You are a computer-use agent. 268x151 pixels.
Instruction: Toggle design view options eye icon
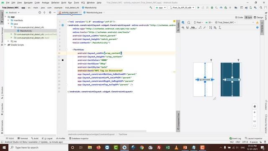(183, 28)
